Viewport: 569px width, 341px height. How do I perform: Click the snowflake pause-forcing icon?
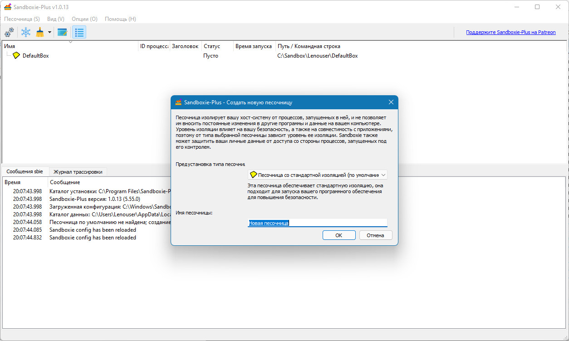(x=26, y=32)
